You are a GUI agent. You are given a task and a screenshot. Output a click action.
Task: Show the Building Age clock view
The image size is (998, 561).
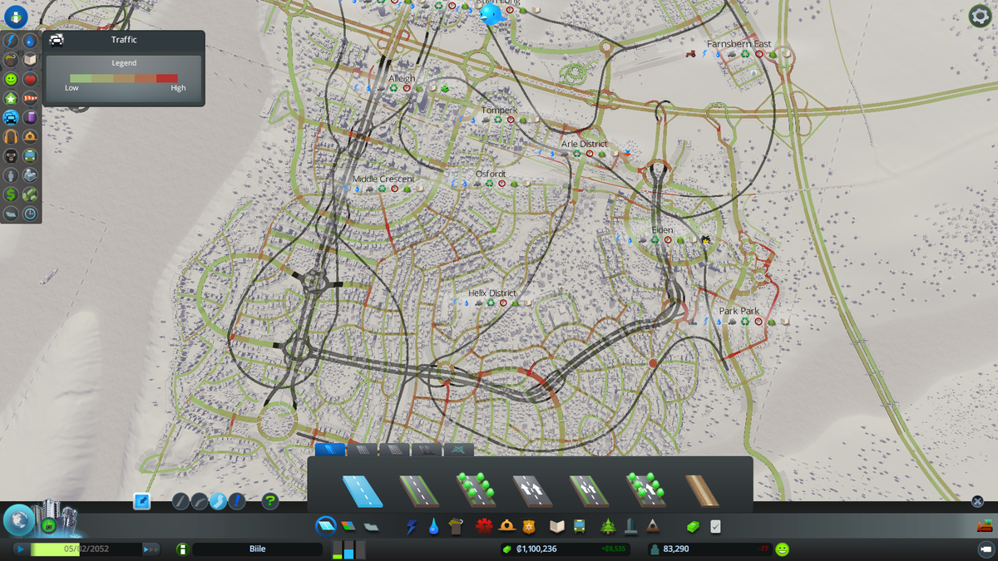pyautogui.click(x=30, y=214)
